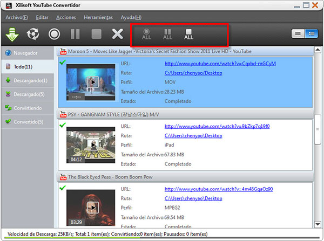Click the checkmark icon beside Convertido(5)
Image resolution: width=324 pixels, height=241 pixels.
8,121
